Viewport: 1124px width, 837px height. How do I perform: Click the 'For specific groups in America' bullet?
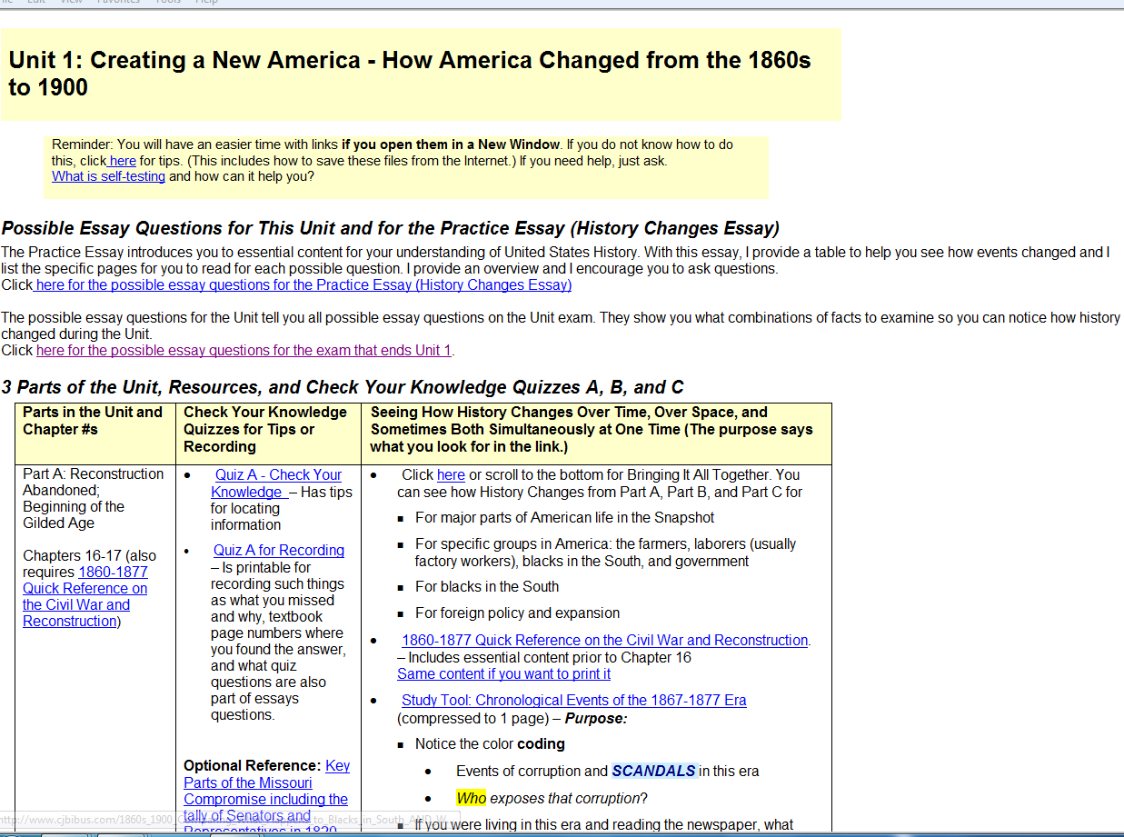click(605, 553)
